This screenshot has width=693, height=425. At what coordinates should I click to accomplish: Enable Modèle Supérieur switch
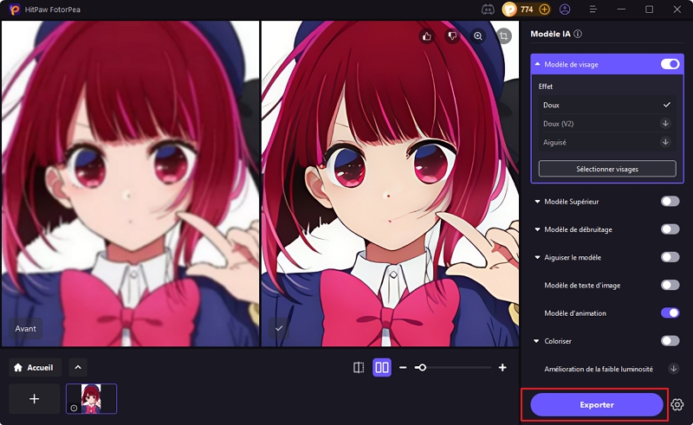(x=670, y=202)
